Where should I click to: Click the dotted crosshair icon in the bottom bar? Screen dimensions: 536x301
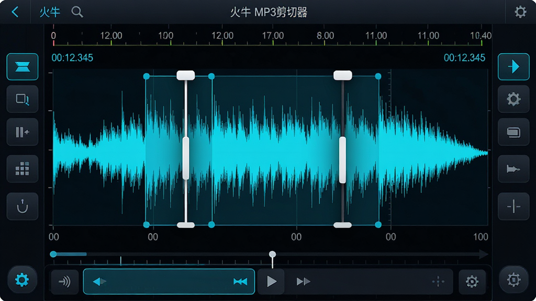click(x=438, y=282)
